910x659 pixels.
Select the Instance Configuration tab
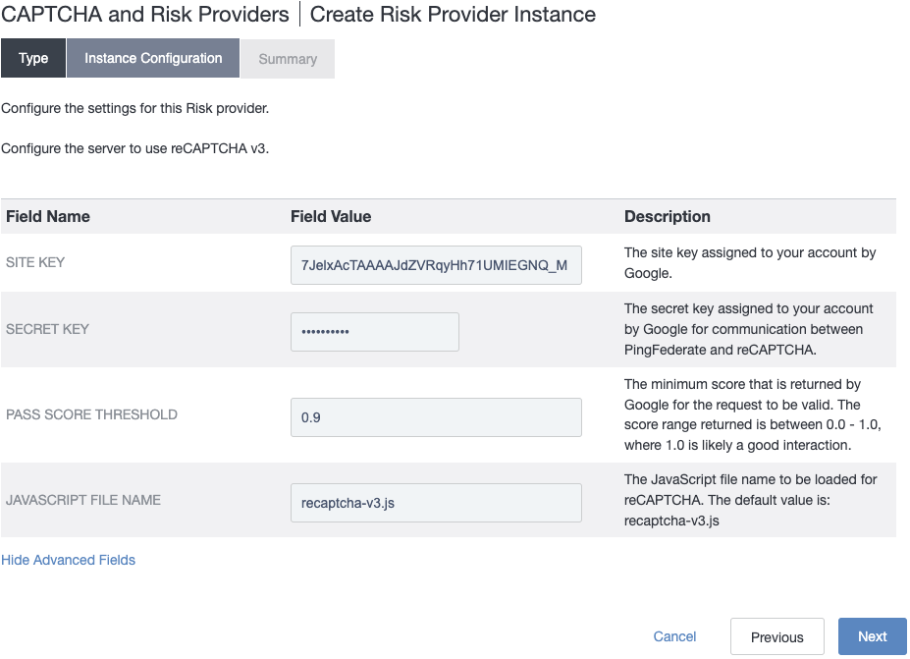coord(152,58)
